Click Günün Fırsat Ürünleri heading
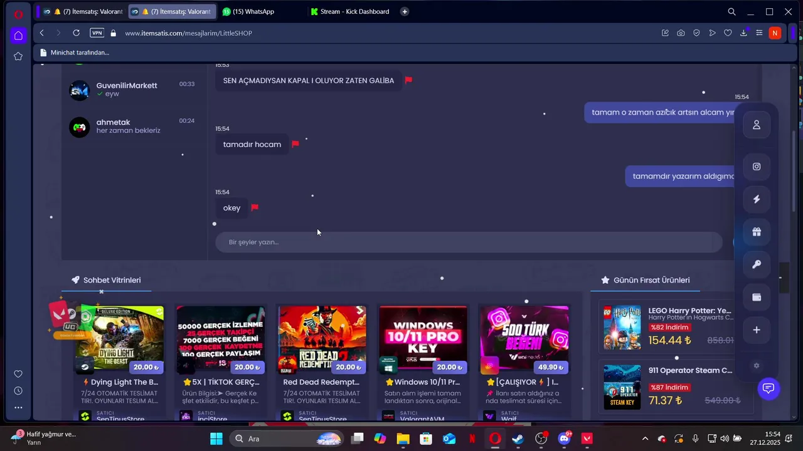This screenshot has height=451, width=803. point(651,280)
